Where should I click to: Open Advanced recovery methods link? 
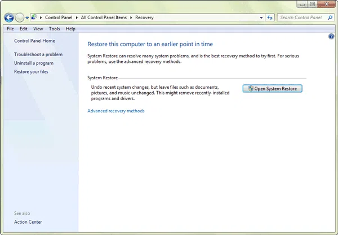pyautogui.click(x=116, y=111)
